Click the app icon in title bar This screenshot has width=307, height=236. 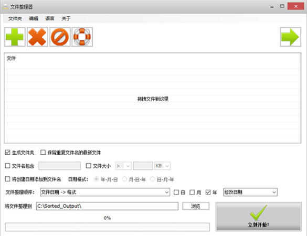[x=5, y=7]
